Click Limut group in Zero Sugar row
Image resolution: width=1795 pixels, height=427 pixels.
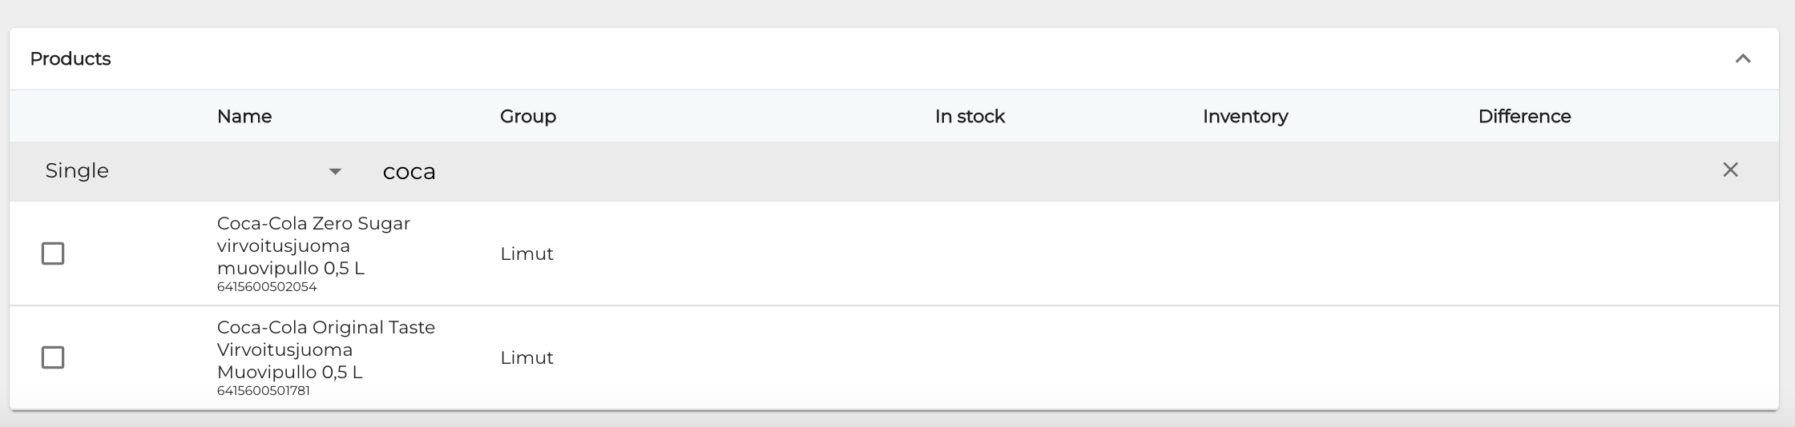pos(526,254)
